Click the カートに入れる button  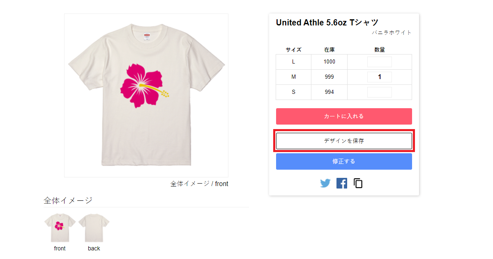point(344,116)
